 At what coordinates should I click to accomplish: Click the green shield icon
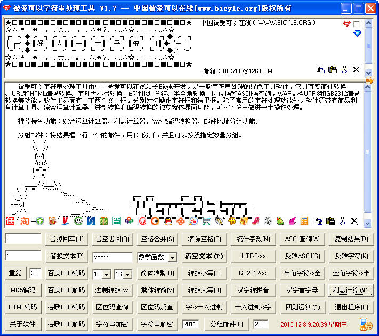[x=40, y=221]
